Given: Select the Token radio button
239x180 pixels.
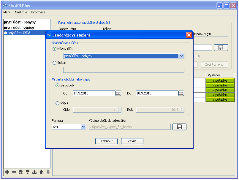Looking at the screenshot, I should (x=54, y=63).
